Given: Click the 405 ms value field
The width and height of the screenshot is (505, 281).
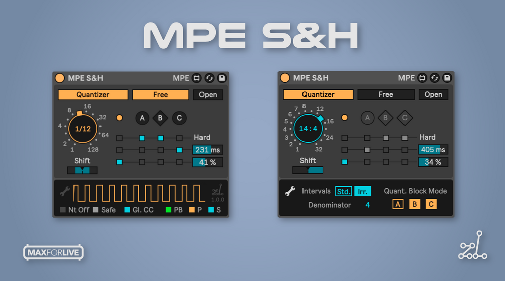Looking at the screenshot, I should pos(433,150).
